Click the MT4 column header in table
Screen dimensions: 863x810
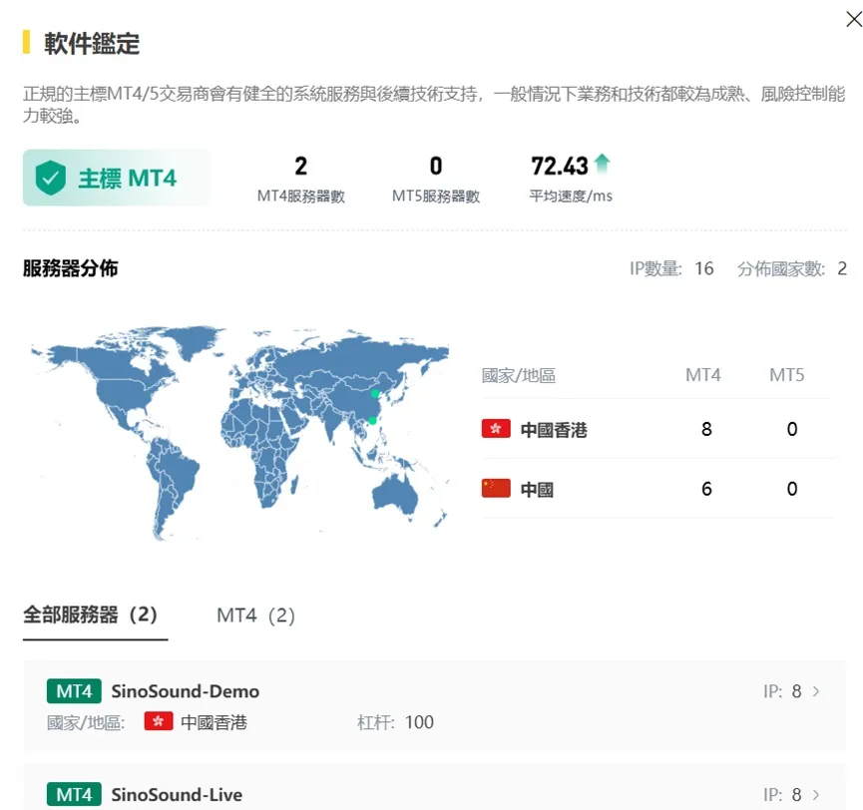click(x=702, y=375)
